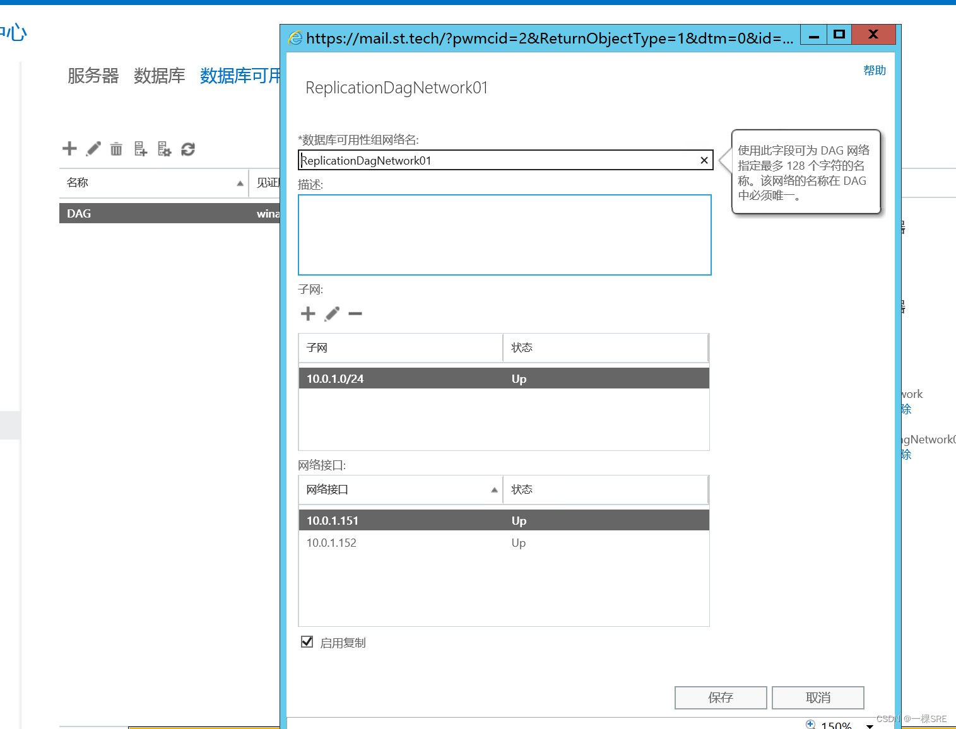Open the zoom level dropdown arrow

[870, 726]
